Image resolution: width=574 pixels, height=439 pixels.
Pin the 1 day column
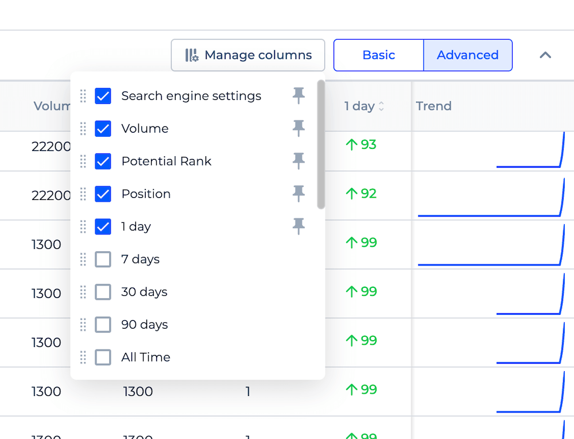(x=298, y=226)
